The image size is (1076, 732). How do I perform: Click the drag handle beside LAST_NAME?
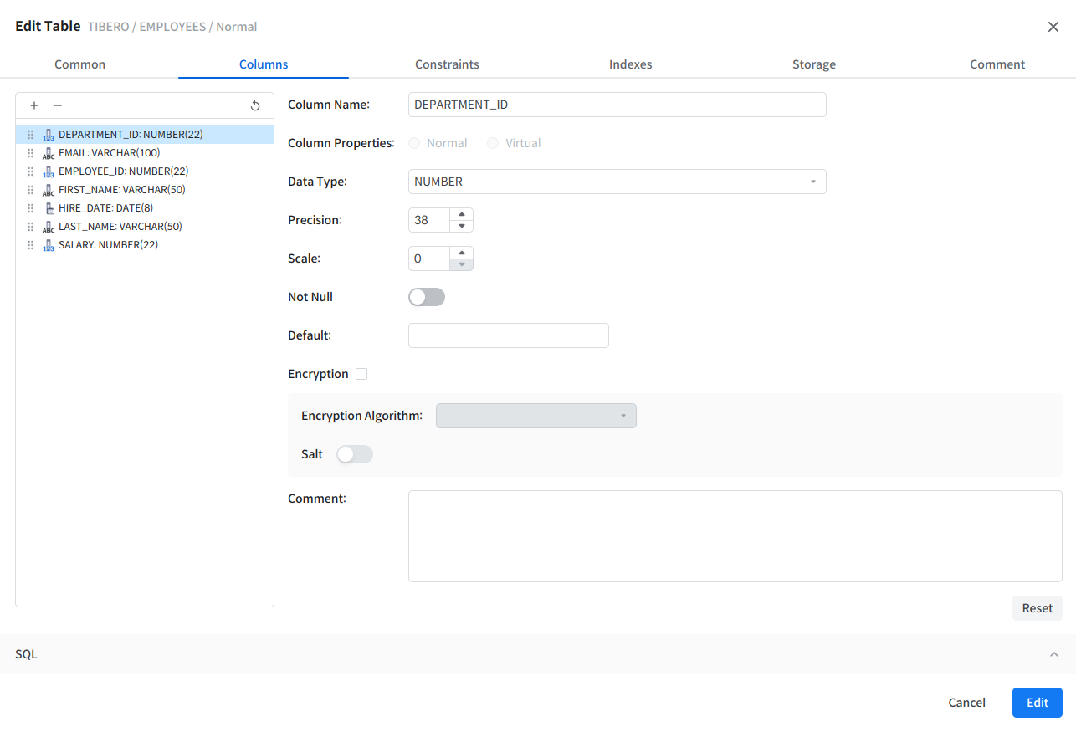(x=30, y=227)
